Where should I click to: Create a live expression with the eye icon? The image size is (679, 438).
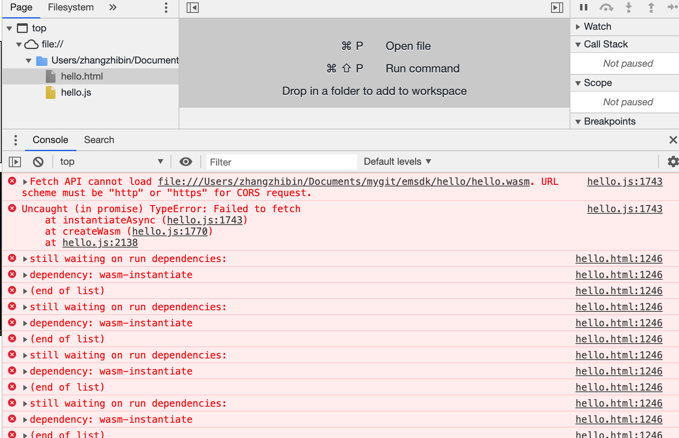pos(185,162)
